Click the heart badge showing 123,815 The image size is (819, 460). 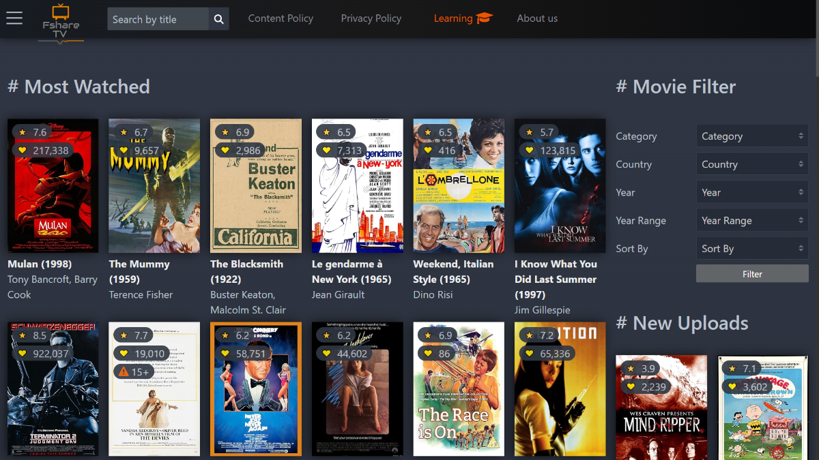point(549,151)
